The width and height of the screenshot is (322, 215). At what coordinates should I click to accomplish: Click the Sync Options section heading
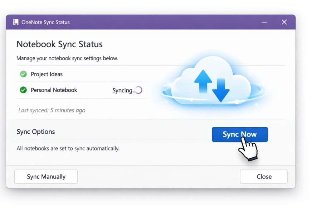(36, 132)
